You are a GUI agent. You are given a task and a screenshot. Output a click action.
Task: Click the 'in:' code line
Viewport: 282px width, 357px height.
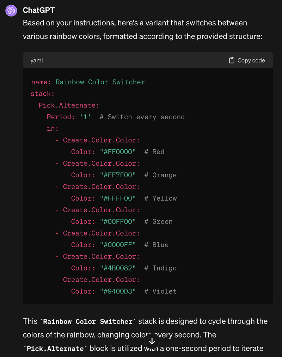click(53, 129)
